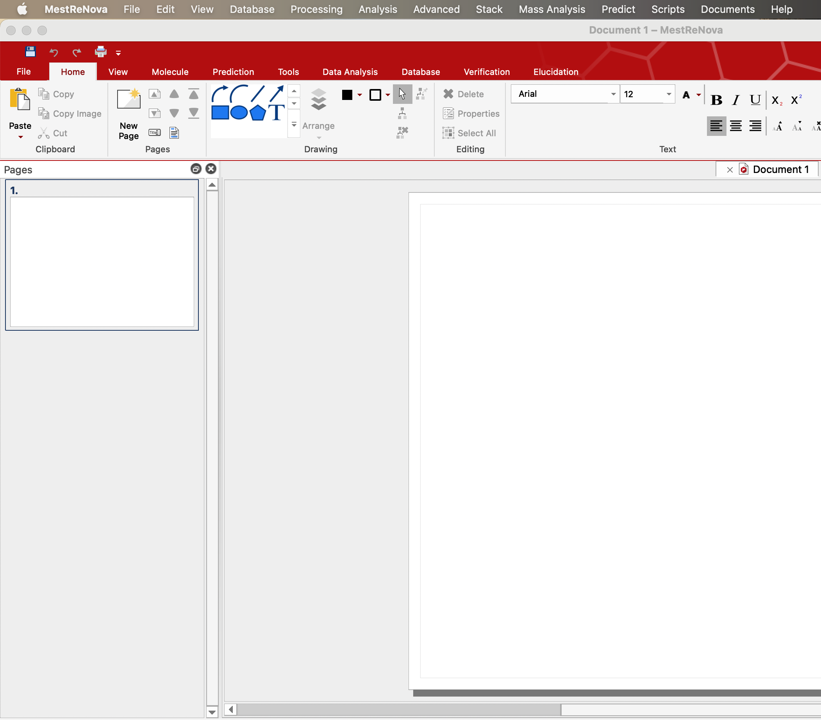Viewport: 821px width, 720px height.
Task: Switch to the Prediction ribbon tab
Action: pyautogui.click(x=233, y=72)
